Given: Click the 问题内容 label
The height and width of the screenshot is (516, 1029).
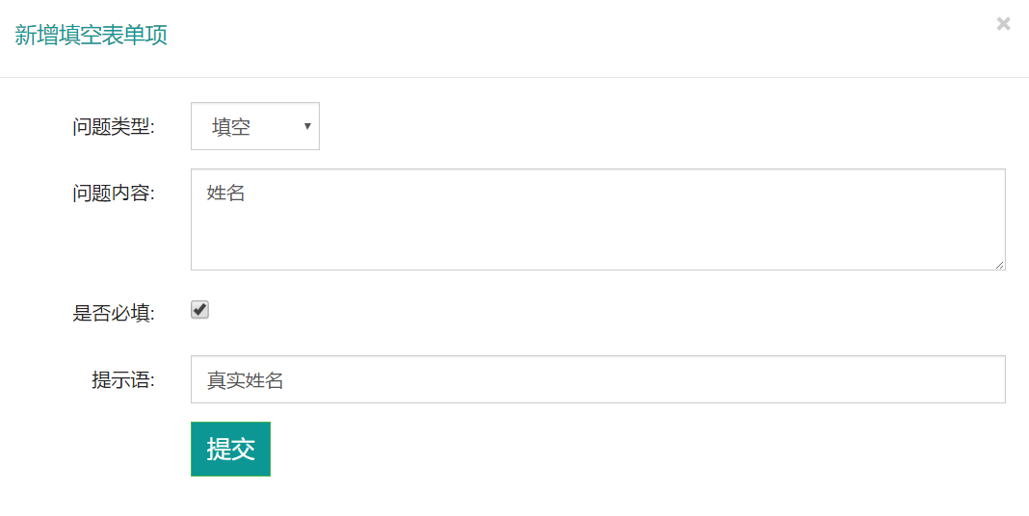Looking at the screenshot, I should coord(114,193).
